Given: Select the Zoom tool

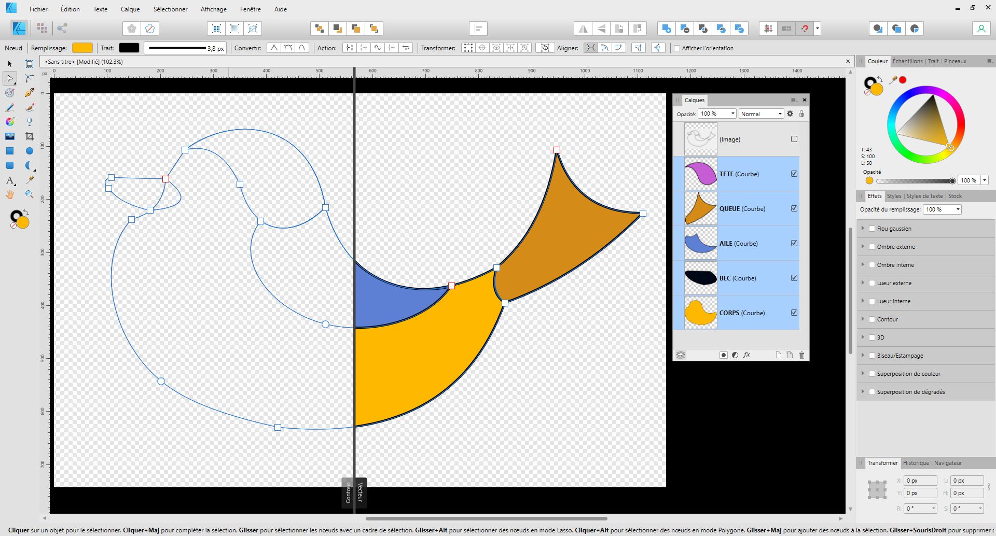Looking at the screenshot, I should [30, 194].
